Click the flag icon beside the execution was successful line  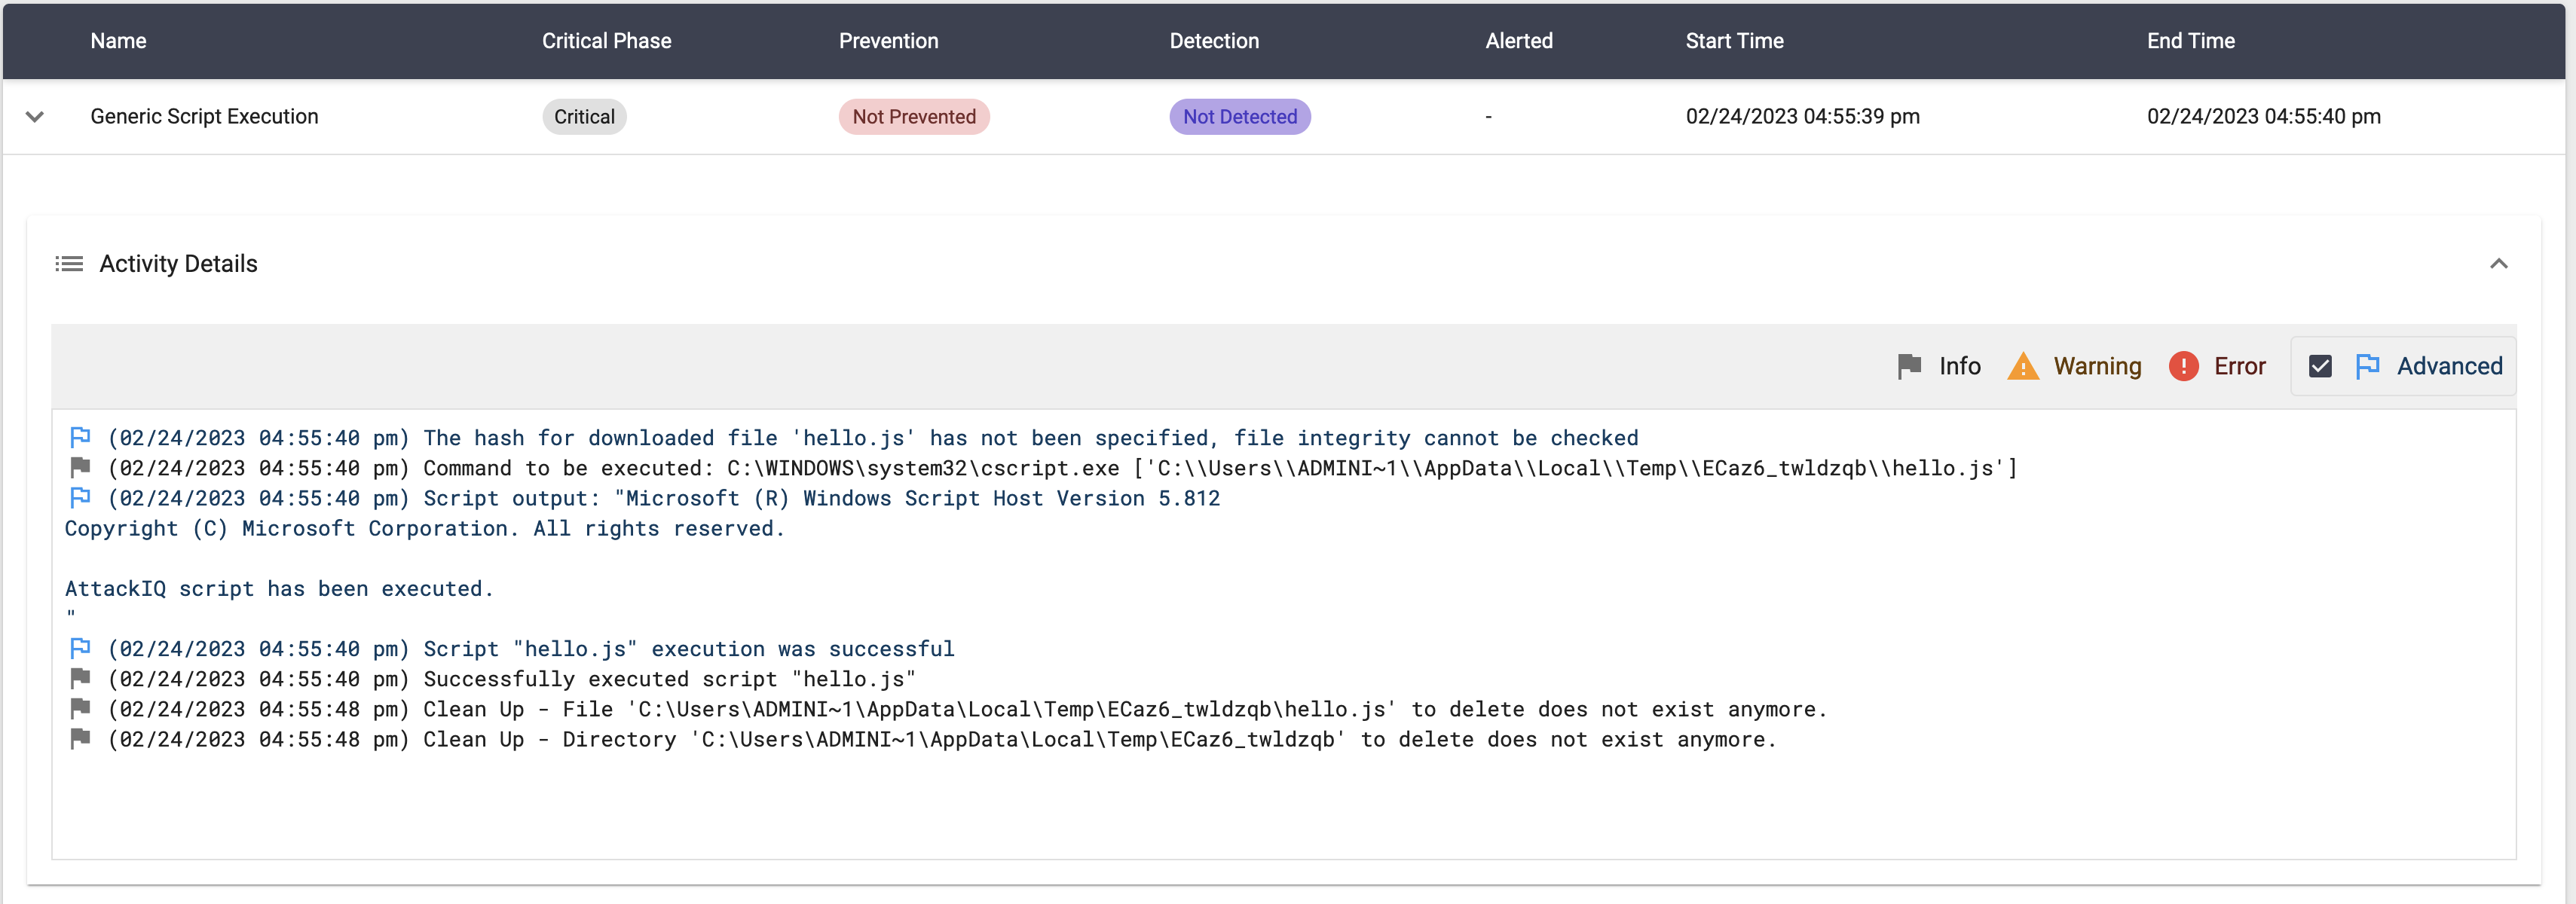click(80, 648)
